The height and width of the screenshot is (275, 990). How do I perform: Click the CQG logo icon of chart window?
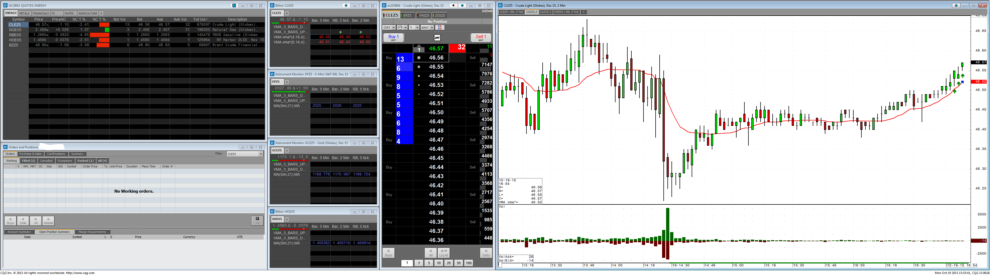pyautogui.click(x=500, y=6)
